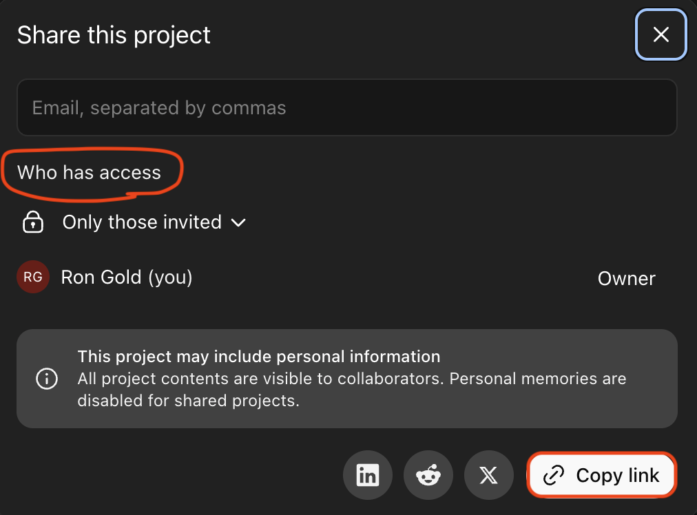
Task: Click the disabled for shared projects text
Action: 188,401
